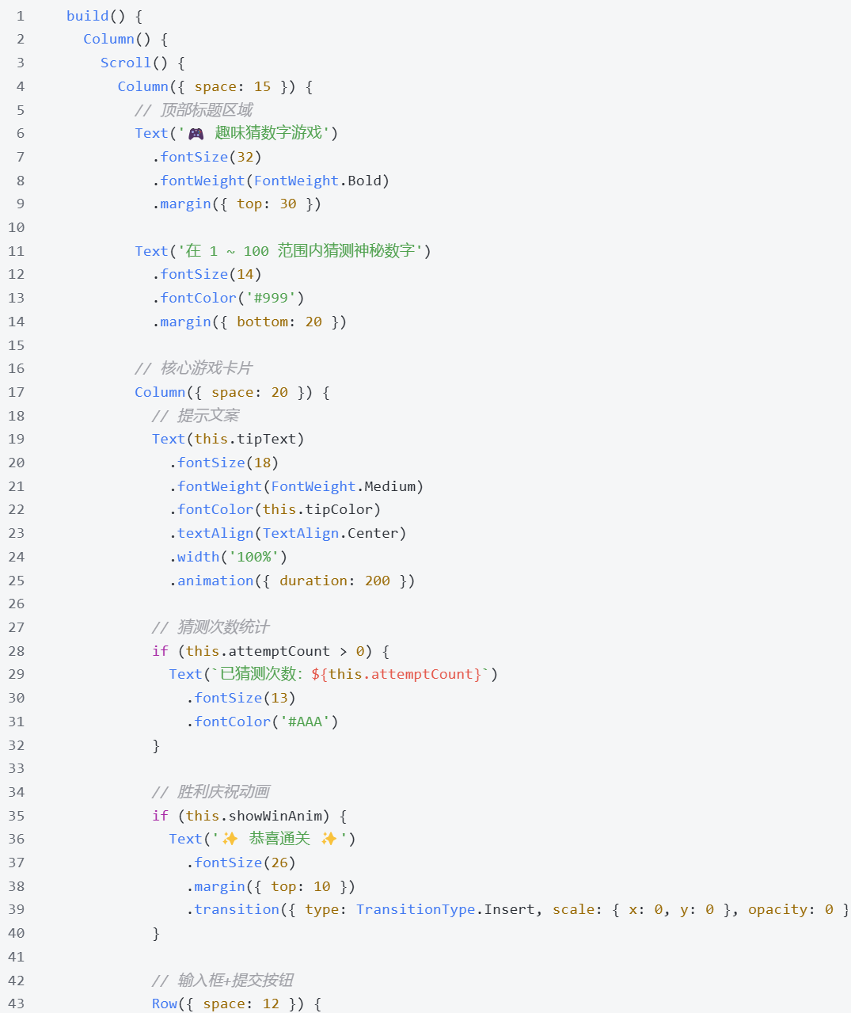Viewport: 851px width, 1013px height.
Task: Click the comment '胜利庆祝动画'
Action: pos(223,792)
